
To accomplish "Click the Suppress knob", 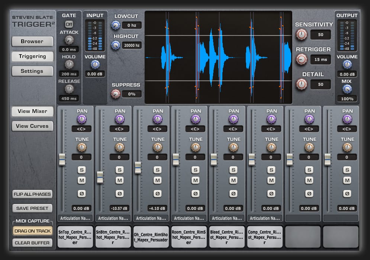I will pyautogui.click(x=116, y=94).
